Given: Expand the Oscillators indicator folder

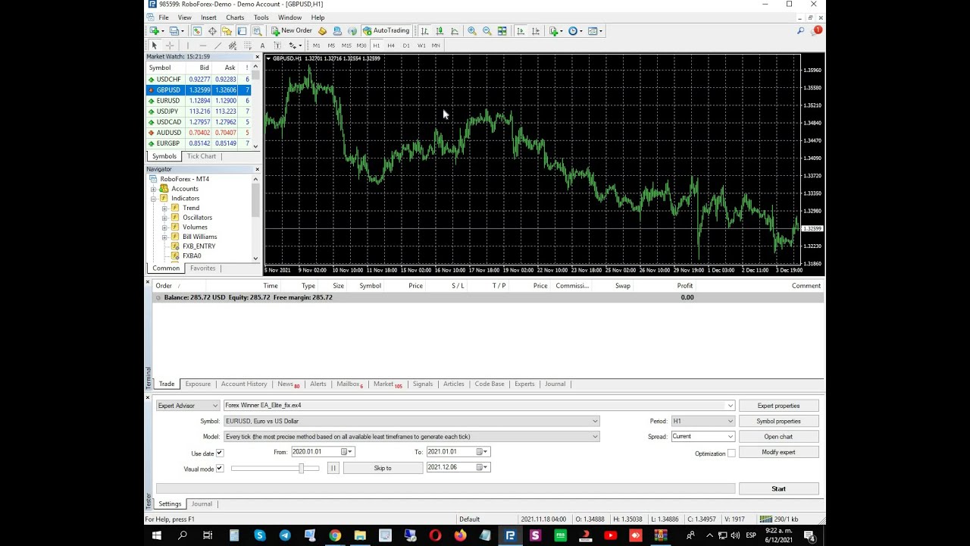Looking at the screenshot, I should 164,218.
